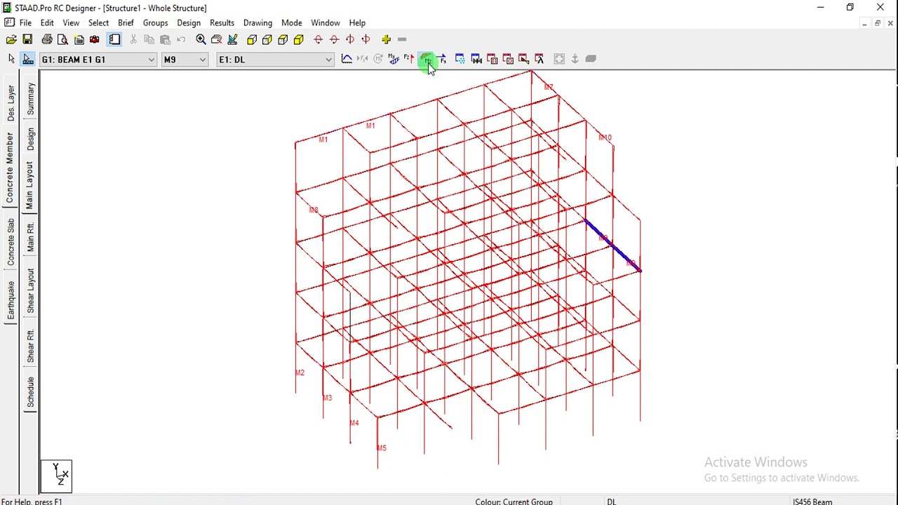Click the Open file folder icon
This screenshot has width=898, height=505.
11,39
